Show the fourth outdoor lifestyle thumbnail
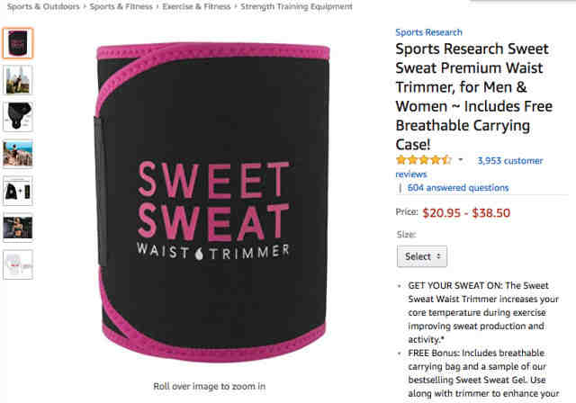 [x=18, y=154]
